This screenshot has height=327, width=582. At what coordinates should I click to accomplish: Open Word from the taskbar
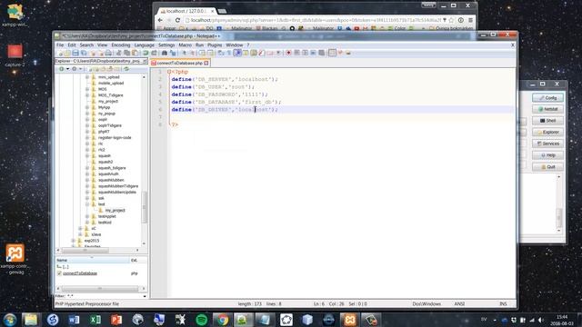pos(74,320)
